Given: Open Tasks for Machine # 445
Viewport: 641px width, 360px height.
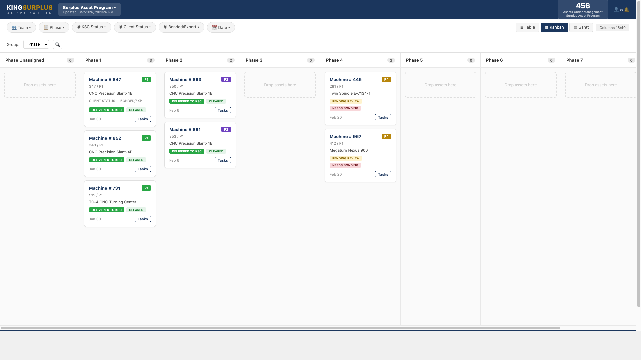Looking at the screenshot, I should (383, 117).
